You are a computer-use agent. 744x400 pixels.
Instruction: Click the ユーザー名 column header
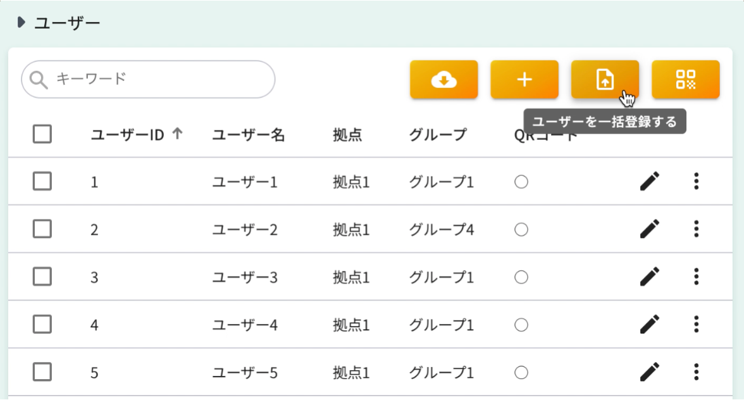(x=248, y=135)
